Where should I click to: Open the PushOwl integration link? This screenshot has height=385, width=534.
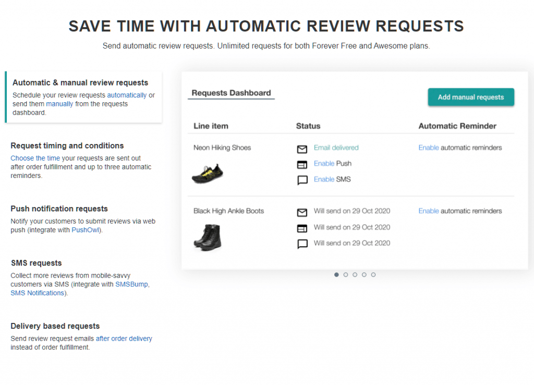tap(86, 230)
